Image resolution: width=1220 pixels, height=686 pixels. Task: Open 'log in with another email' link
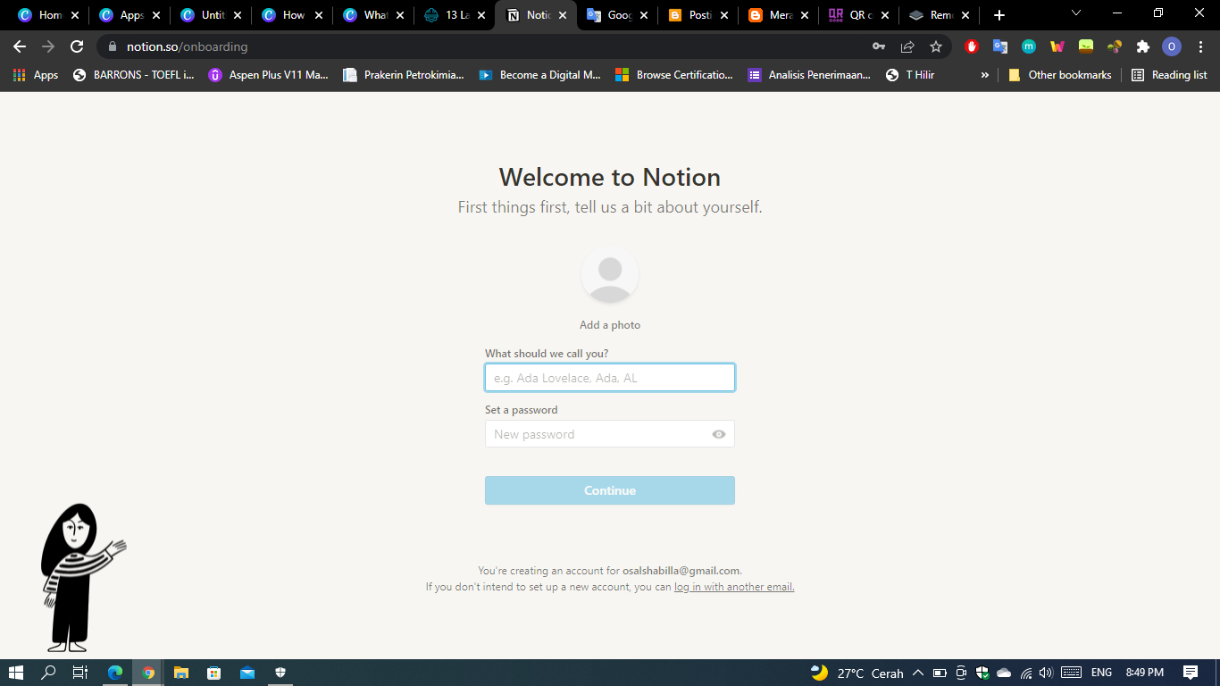point(734,587)
